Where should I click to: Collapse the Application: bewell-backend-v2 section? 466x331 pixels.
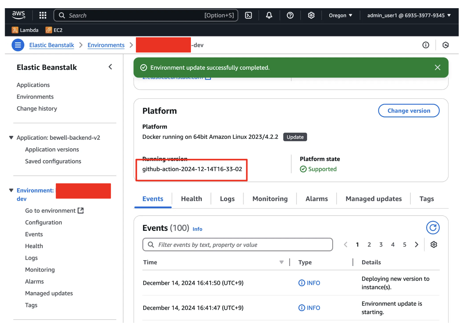(x=11, y=138)
